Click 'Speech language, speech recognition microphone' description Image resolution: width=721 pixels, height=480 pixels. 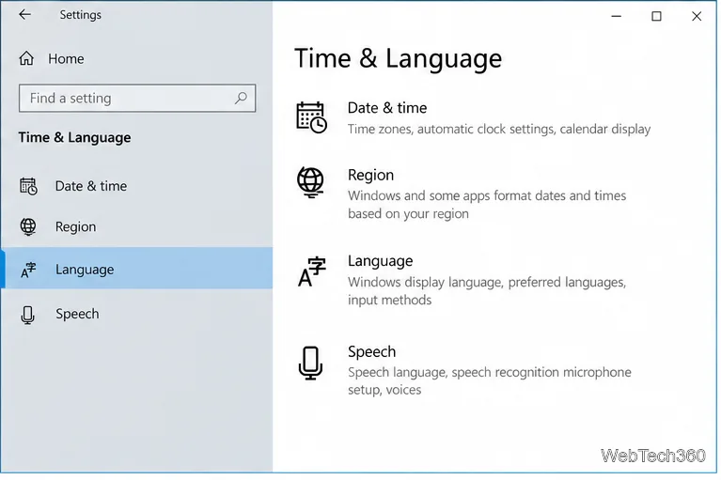click(x=489, y=380)
